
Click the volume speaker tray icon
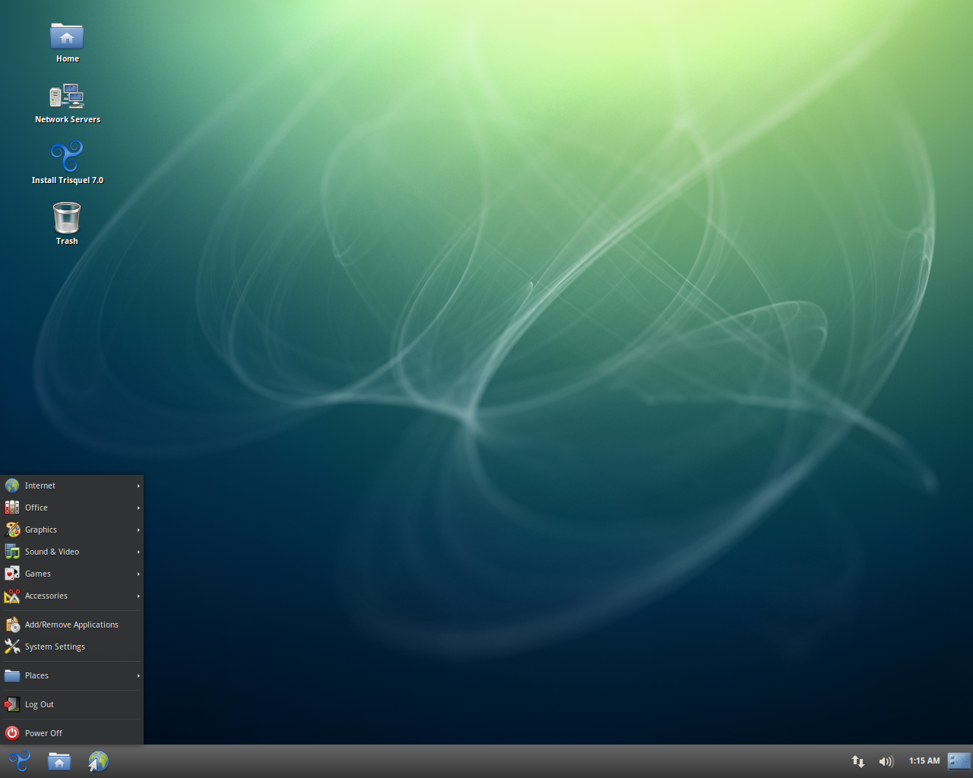click(886, 761)
